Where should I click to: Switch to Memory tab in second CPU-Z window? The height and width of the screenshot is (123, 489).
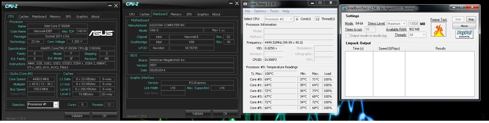click(x=176, y=14)
